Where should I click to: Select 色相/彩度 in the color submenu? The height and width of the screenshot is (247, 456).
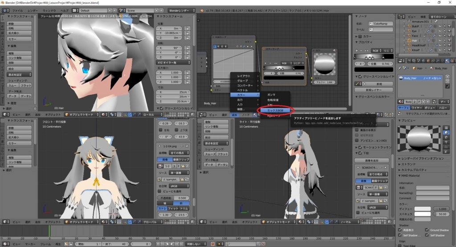275,100
